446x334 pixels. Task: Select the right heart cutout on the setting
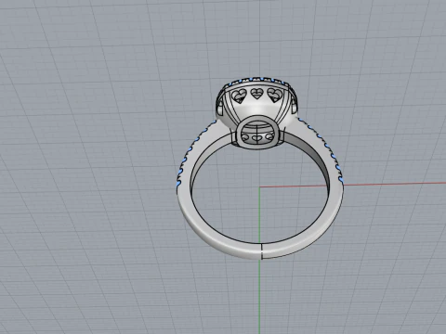274,95
